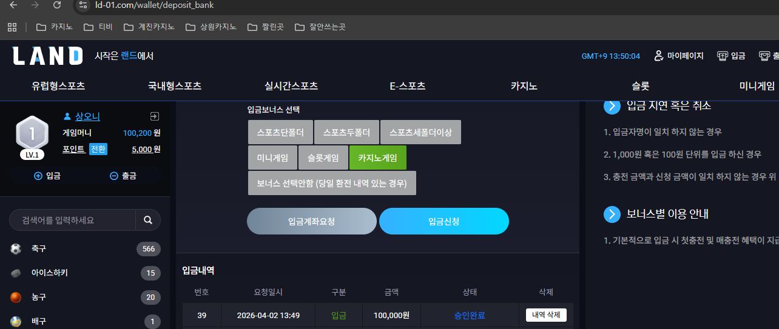Expand the 입금 지연 혹은 취소 section chevron
779x329 pixels.
(x=612, y=105)
